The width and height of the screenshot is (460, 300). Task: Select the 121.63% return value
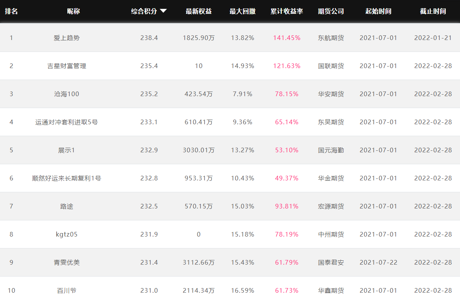287,66
